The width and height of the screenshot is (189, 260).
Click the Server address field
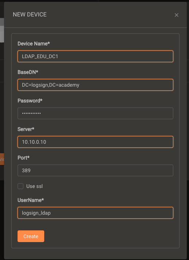point(95,142)
